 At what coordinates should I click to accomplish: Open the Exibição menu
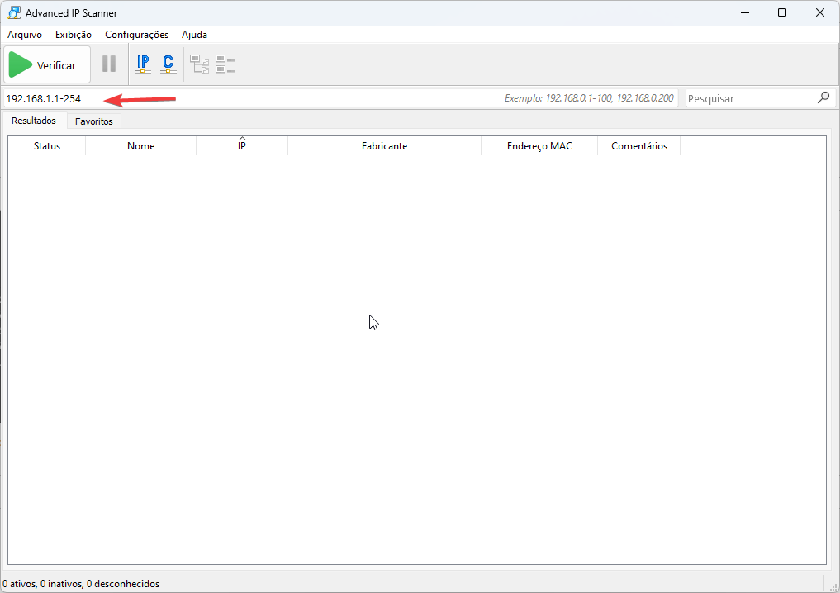coord(74,35)
